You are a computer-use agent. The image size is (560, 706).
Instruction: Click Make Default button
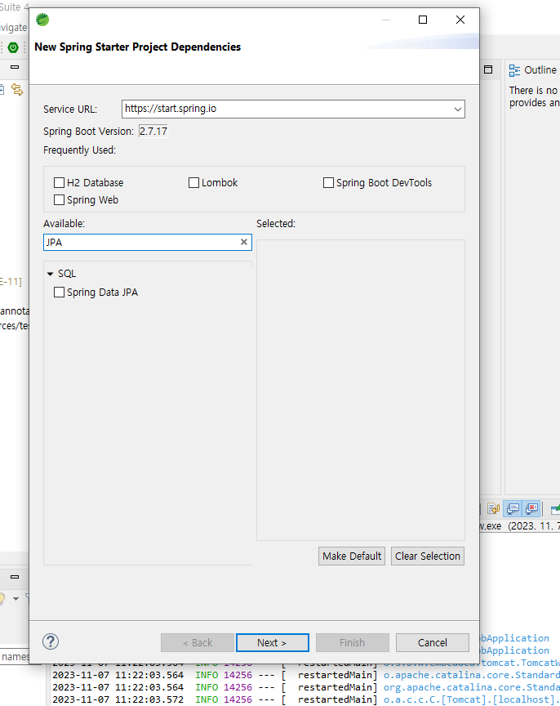click(352, 556)
